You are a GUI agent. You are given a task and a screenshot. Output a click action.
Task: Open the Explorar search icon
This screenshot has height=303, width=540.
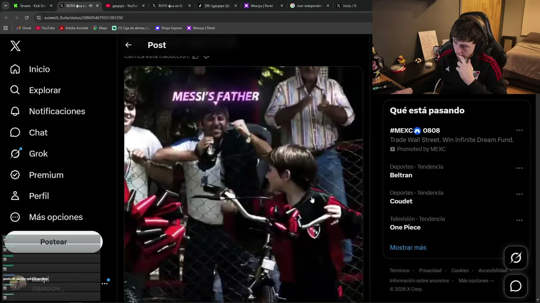[x=15, y=90]
